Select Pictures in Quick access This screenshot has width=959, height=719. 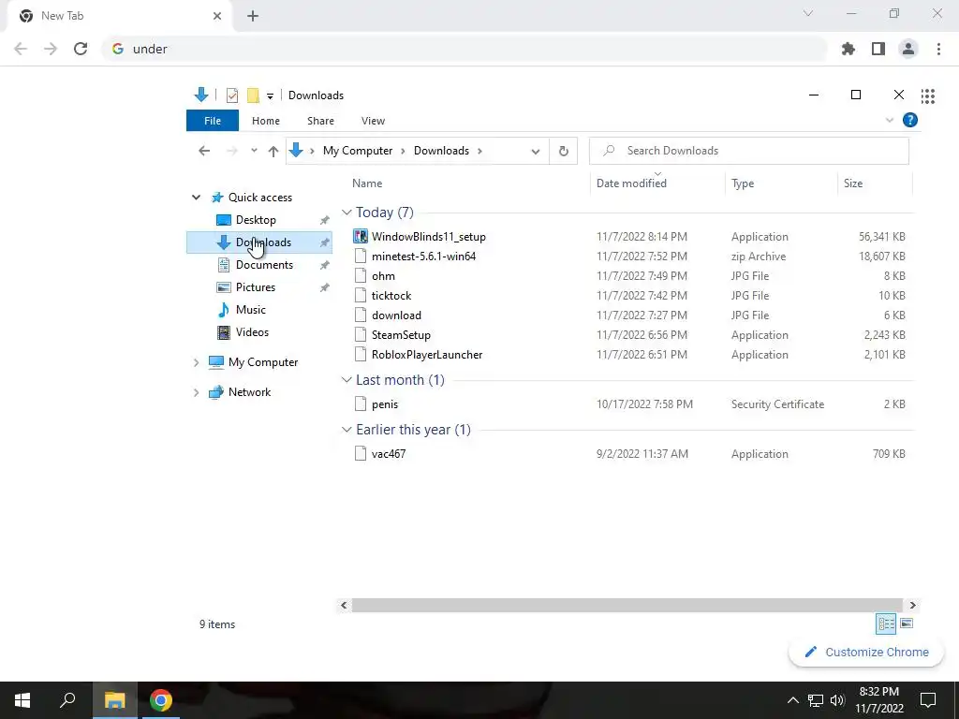click(256, 286)
